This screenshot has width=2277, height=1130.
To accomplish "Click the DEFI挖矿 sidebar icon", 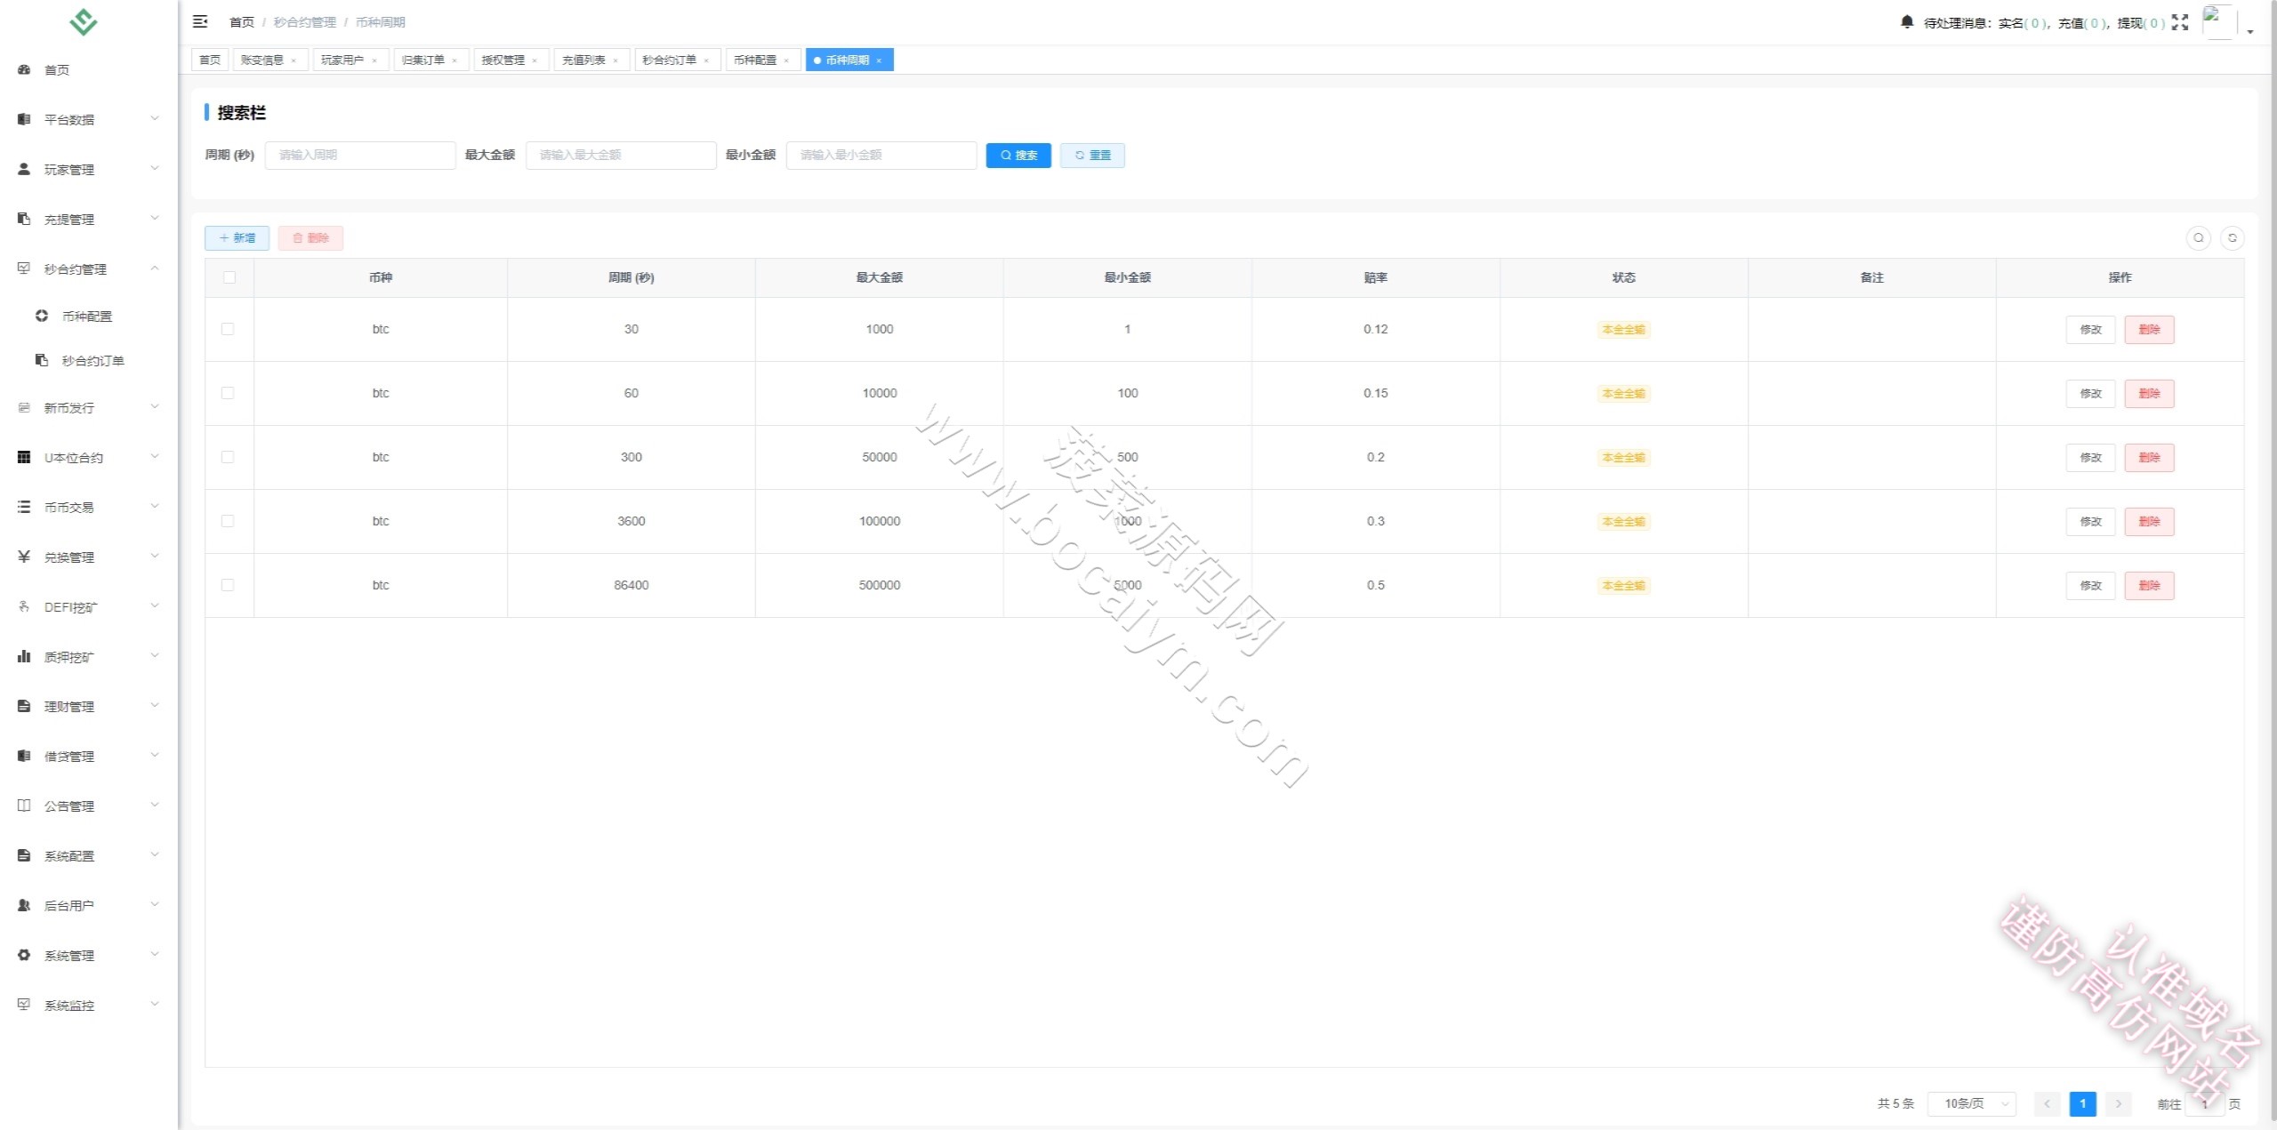I will (24, 606).
